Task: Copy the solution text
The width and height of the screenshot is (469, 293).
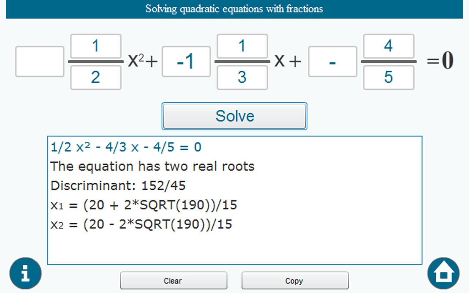Action: [x=295, y=281]
